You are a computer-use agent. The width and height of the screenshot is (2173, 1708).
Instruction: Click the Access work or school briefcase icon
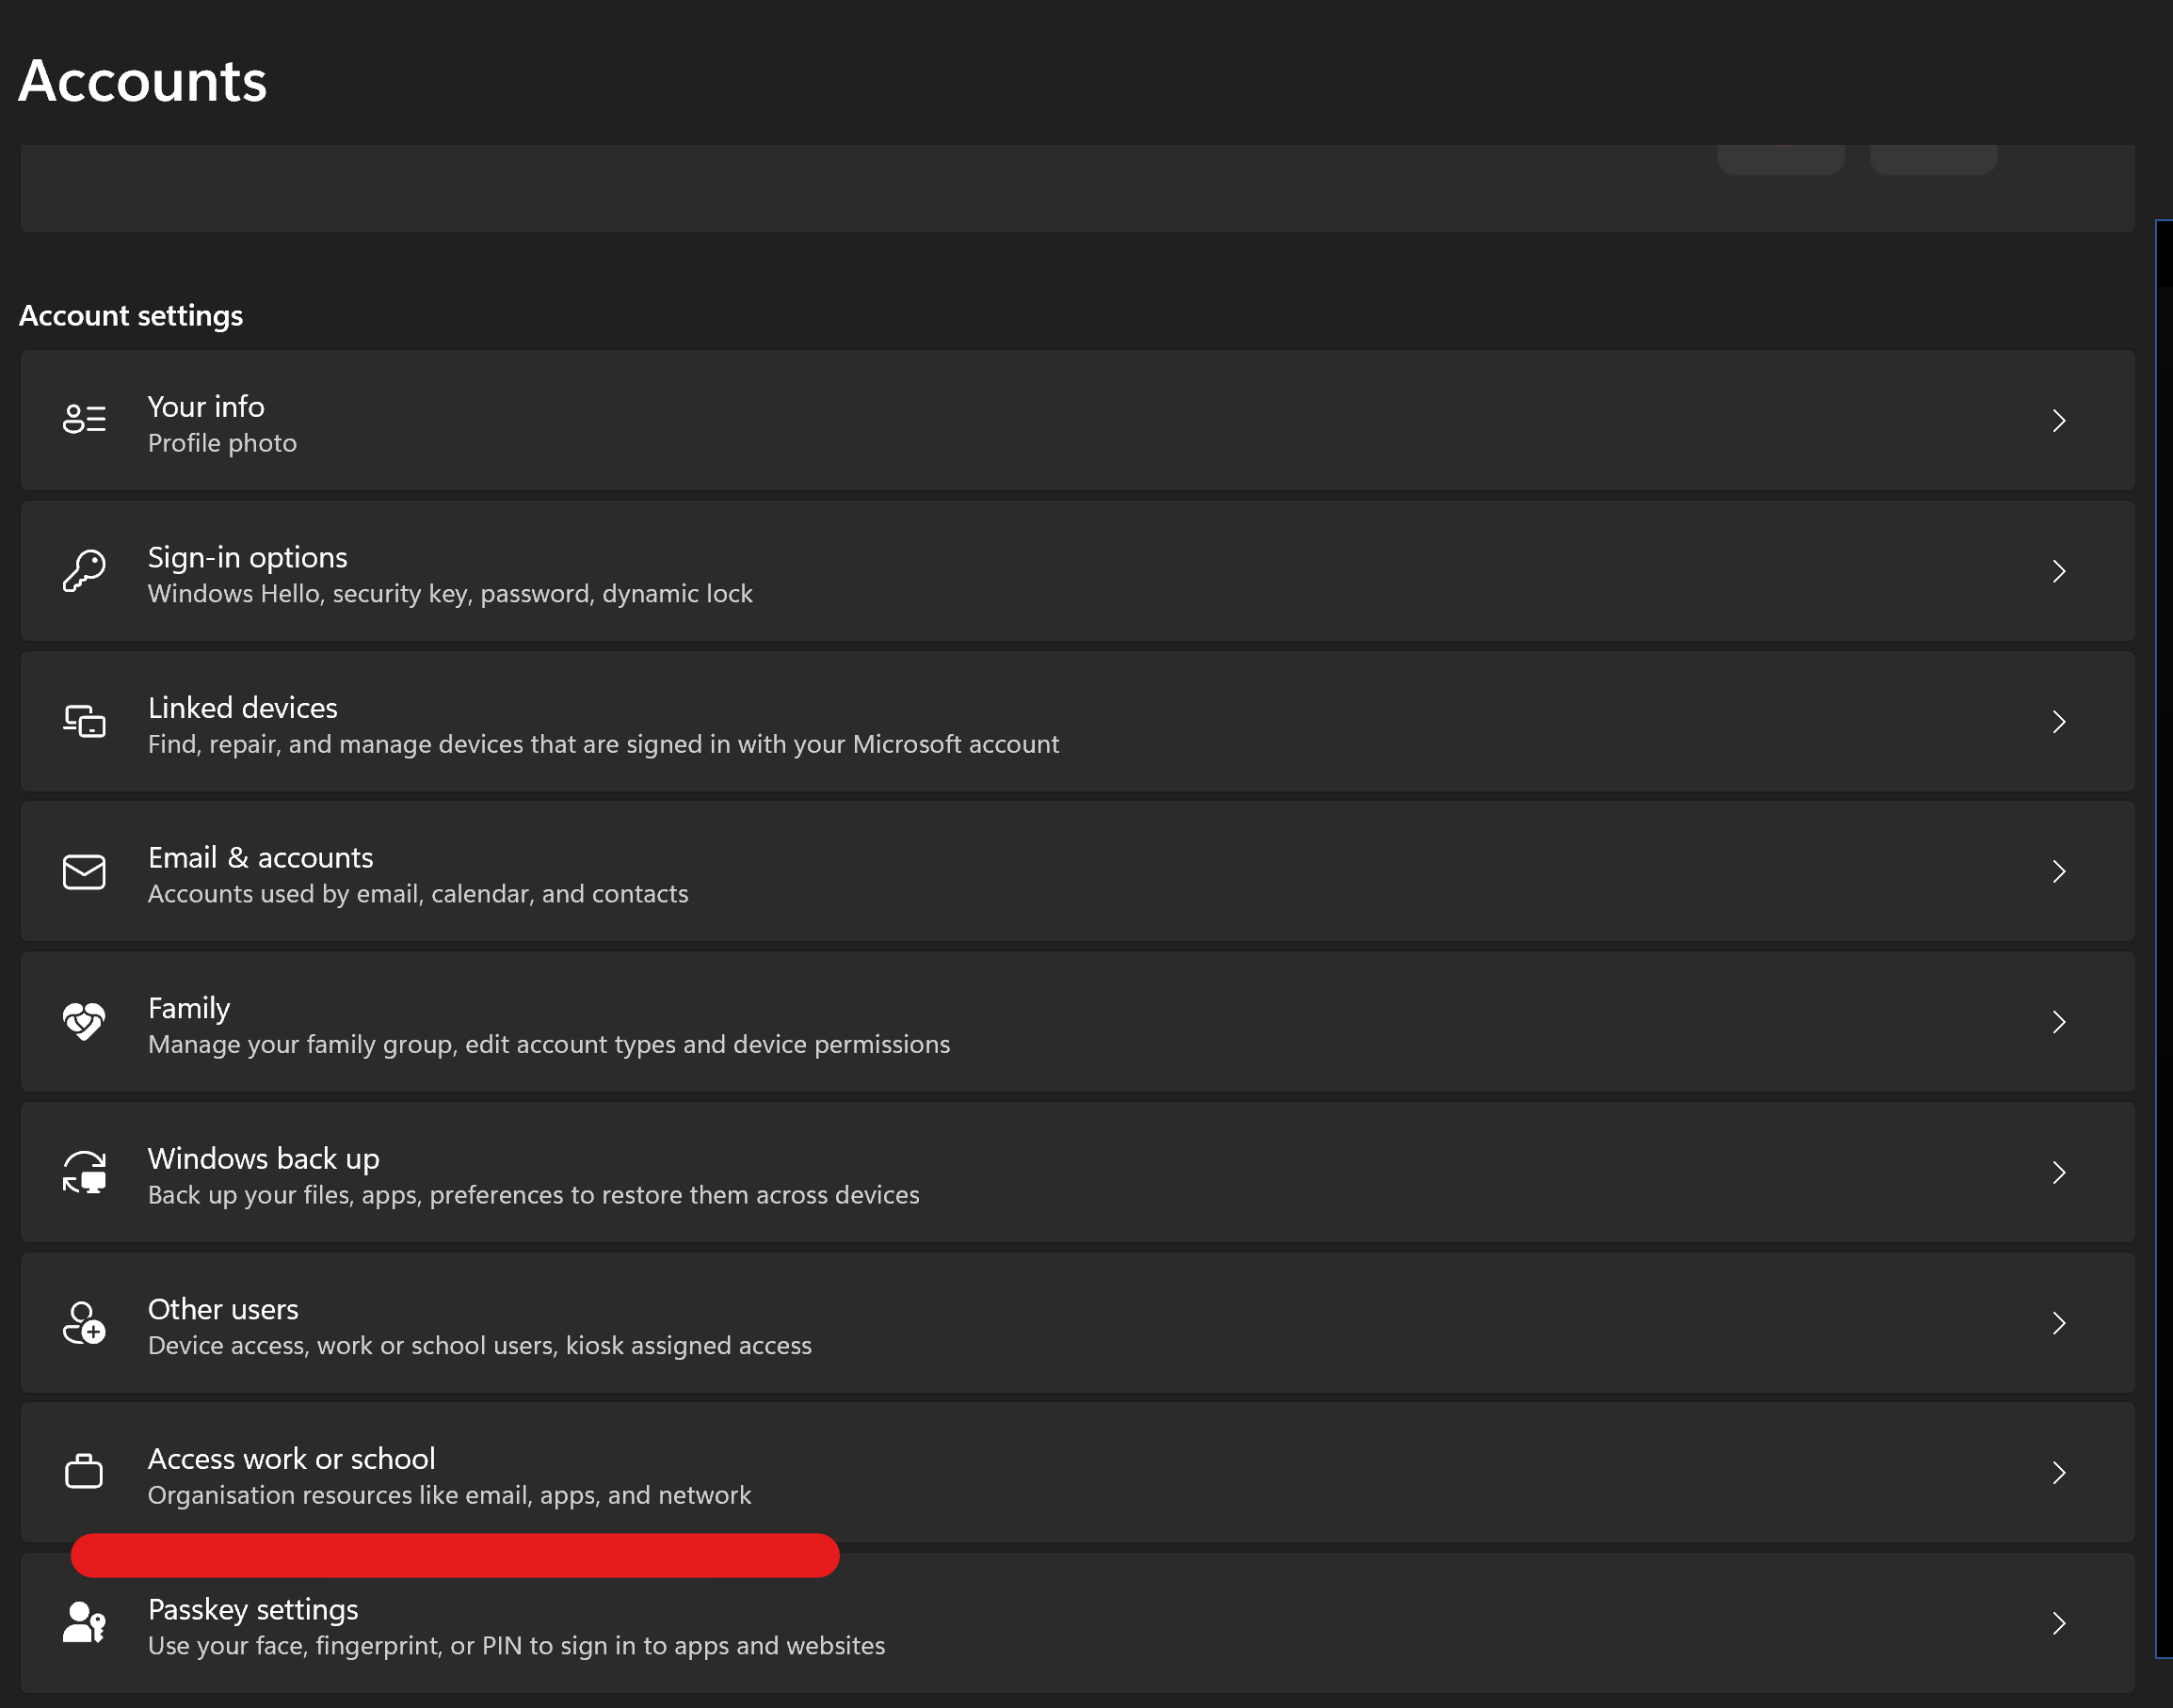84,1472
